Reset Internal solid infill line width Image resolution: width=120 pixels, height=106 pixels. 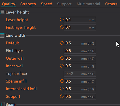(62, 89)
